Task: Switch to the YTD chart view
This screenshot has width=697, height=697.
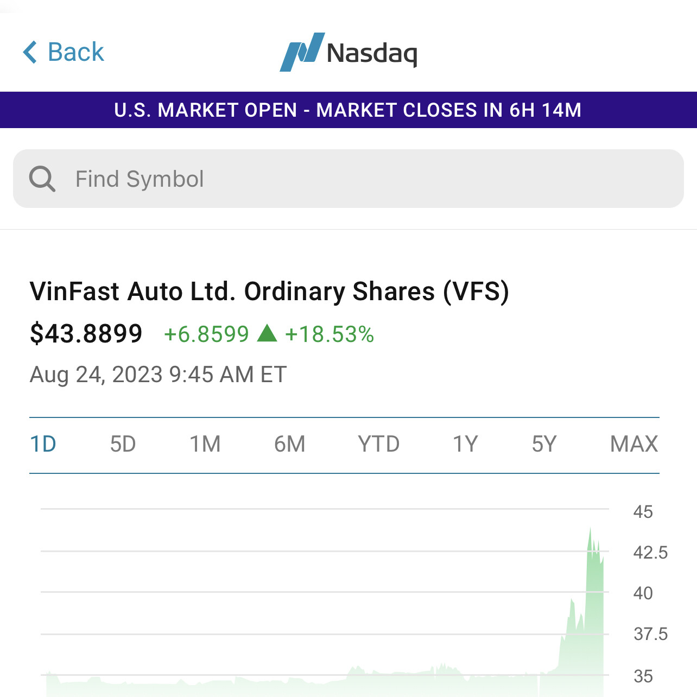Action: click(378, 445)
